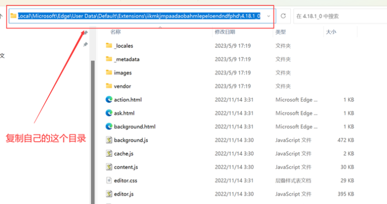Click the Edge icon of ask.html
Screen dimensions: 387x204
tap(109, 113)
